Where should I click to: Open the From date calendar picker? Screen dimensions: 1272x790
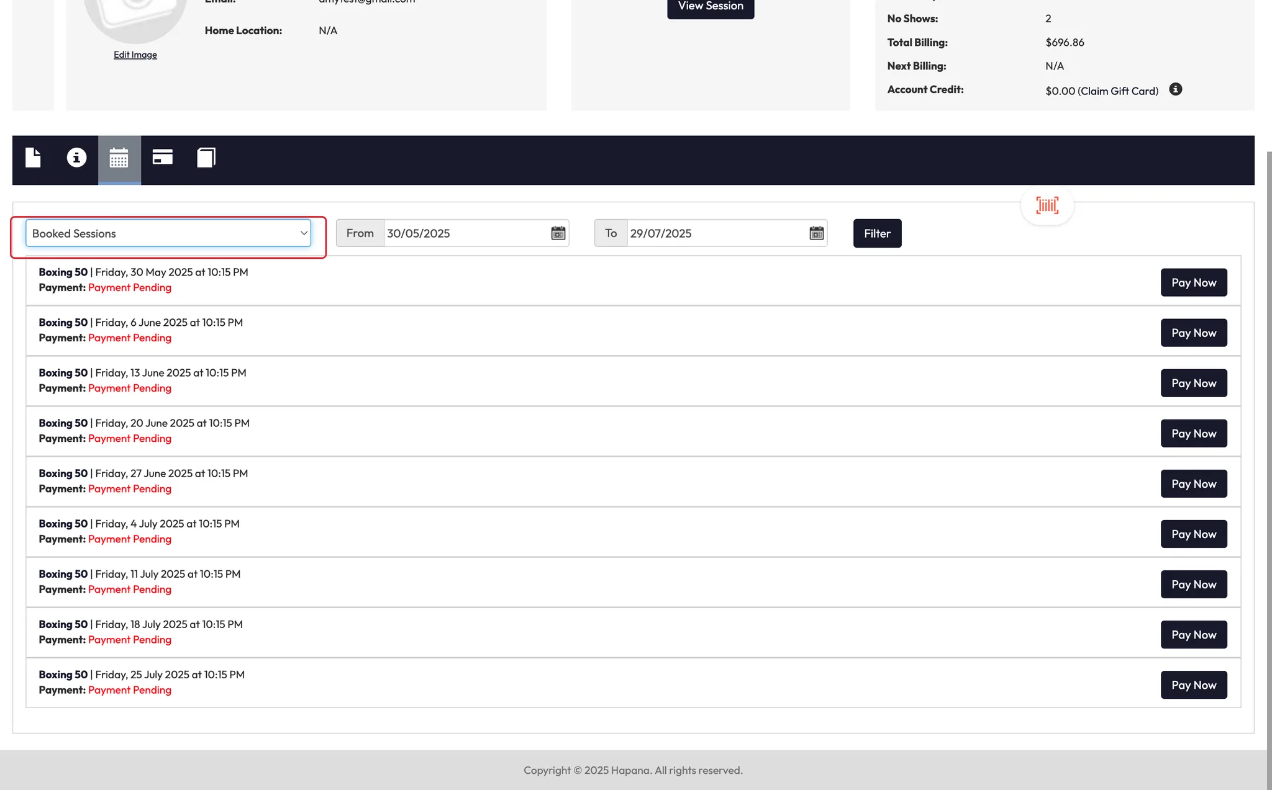point(558,233)
